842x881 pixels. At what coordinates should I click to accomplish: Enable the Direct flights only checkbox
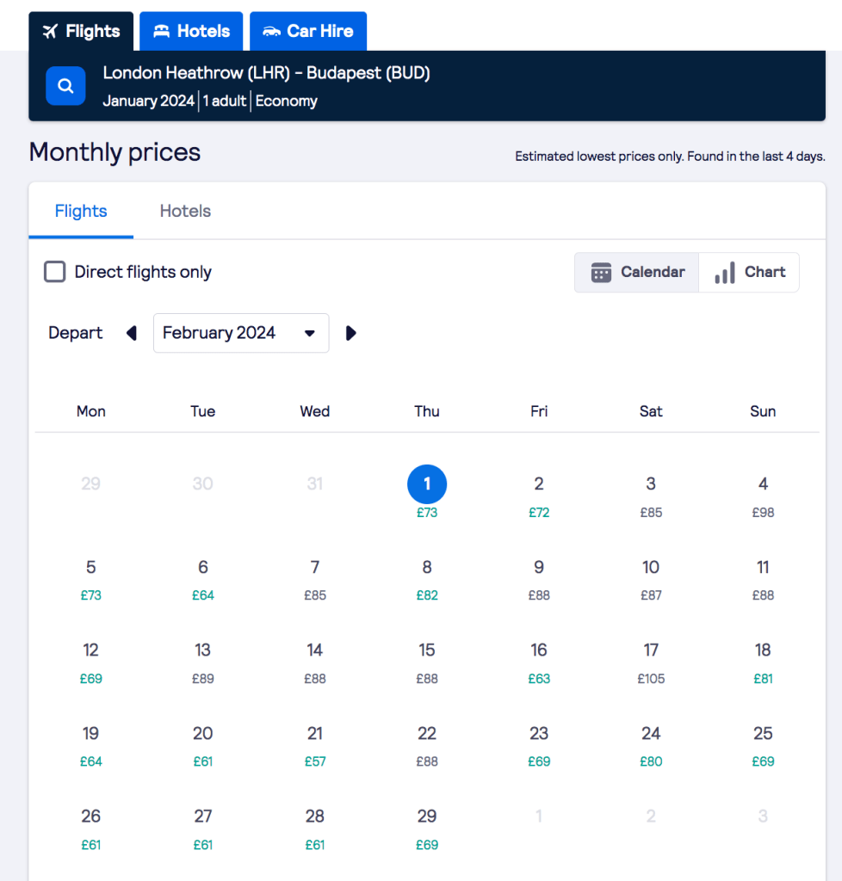tap(54, 271)
